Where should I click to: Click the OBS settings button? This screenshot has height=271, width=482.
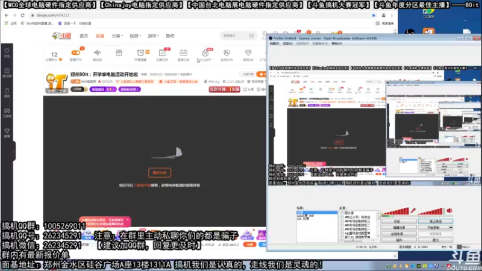click(399, 221)
